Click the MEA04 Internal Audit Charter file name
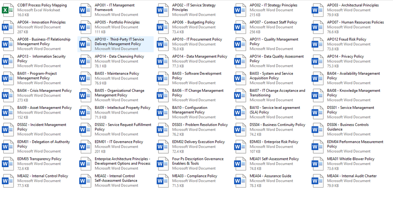The image size is (393, 197). [352, 176]
